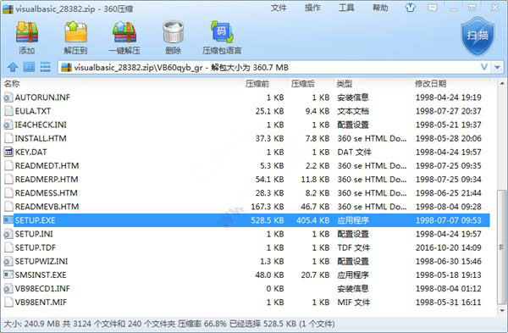This screenshot has width=508, height=333.
Task: Click the 解压到 (Extract to) icon
Action: pos(76,37)
